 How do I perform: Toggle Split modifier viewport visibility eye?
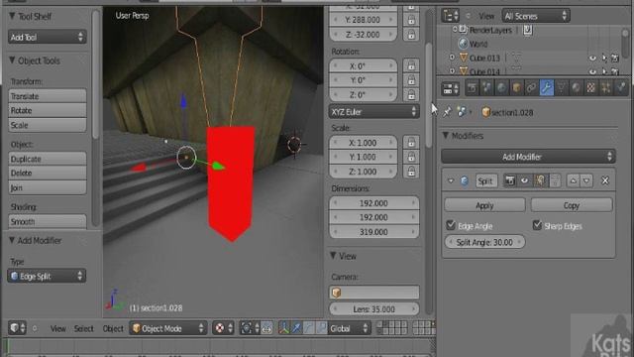pyautogui.click(x=524, y=180)
